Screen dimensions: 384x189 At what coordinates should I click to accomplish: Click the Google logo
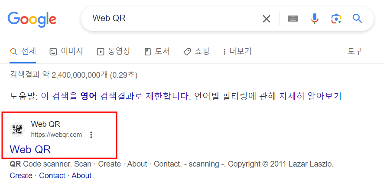click(32, 19)
